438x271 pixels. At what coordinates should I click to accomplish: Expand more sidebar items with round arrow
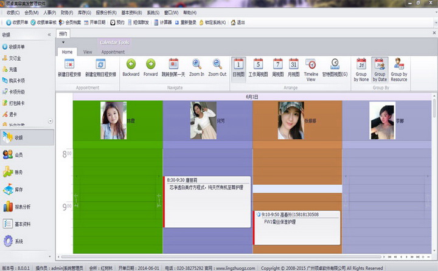50,121
